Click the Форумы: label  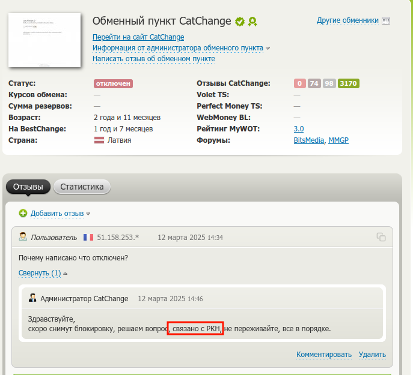coord(213,140)
